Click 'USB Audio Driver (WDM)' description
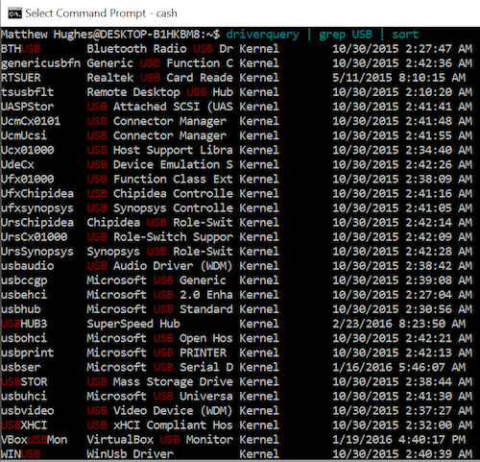Screen dimensions: 480x462 [159, 266]
